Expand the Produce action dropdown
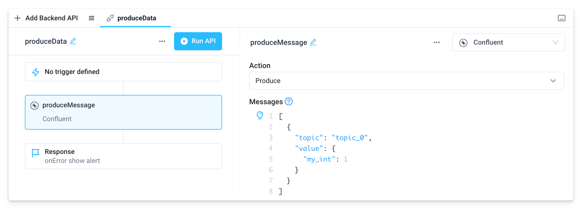The width and height of the screenshot is (582, 209). click(407, 81)
